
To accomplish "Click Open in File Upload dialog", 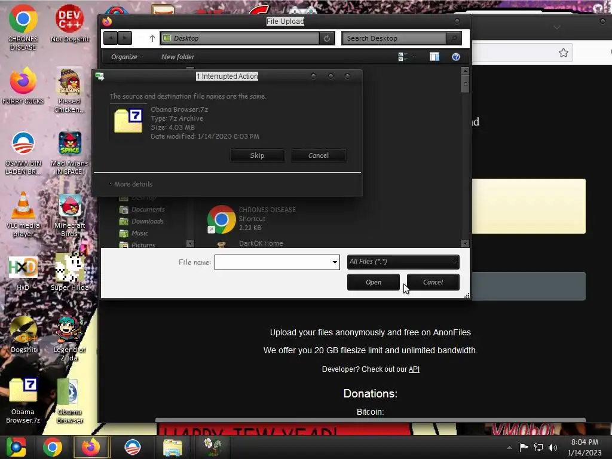I will tap(374, 282).
